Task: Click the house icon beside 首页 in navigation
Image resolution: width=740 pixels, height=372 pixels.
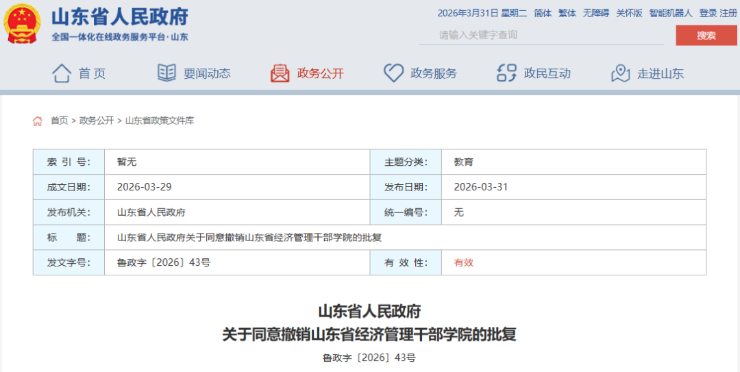Action: pyautogui.click(x=62, y=73)
